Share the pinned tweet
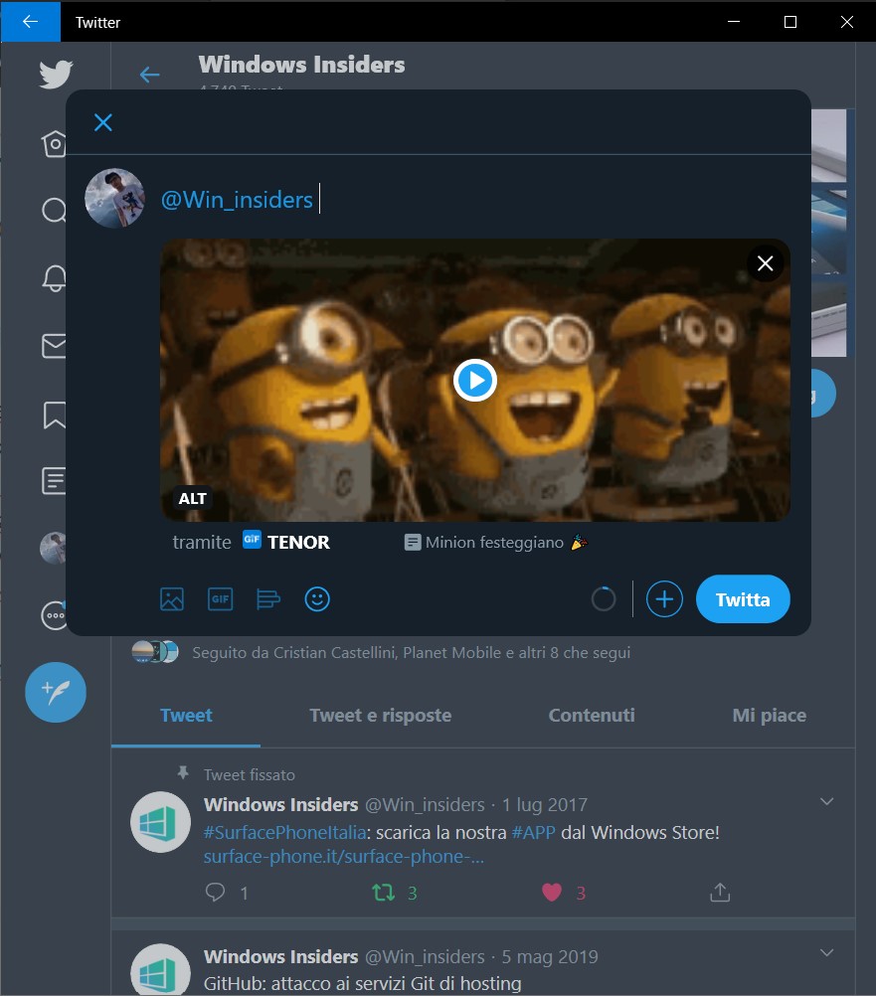 pyautogui.click(x=720, y=893)
